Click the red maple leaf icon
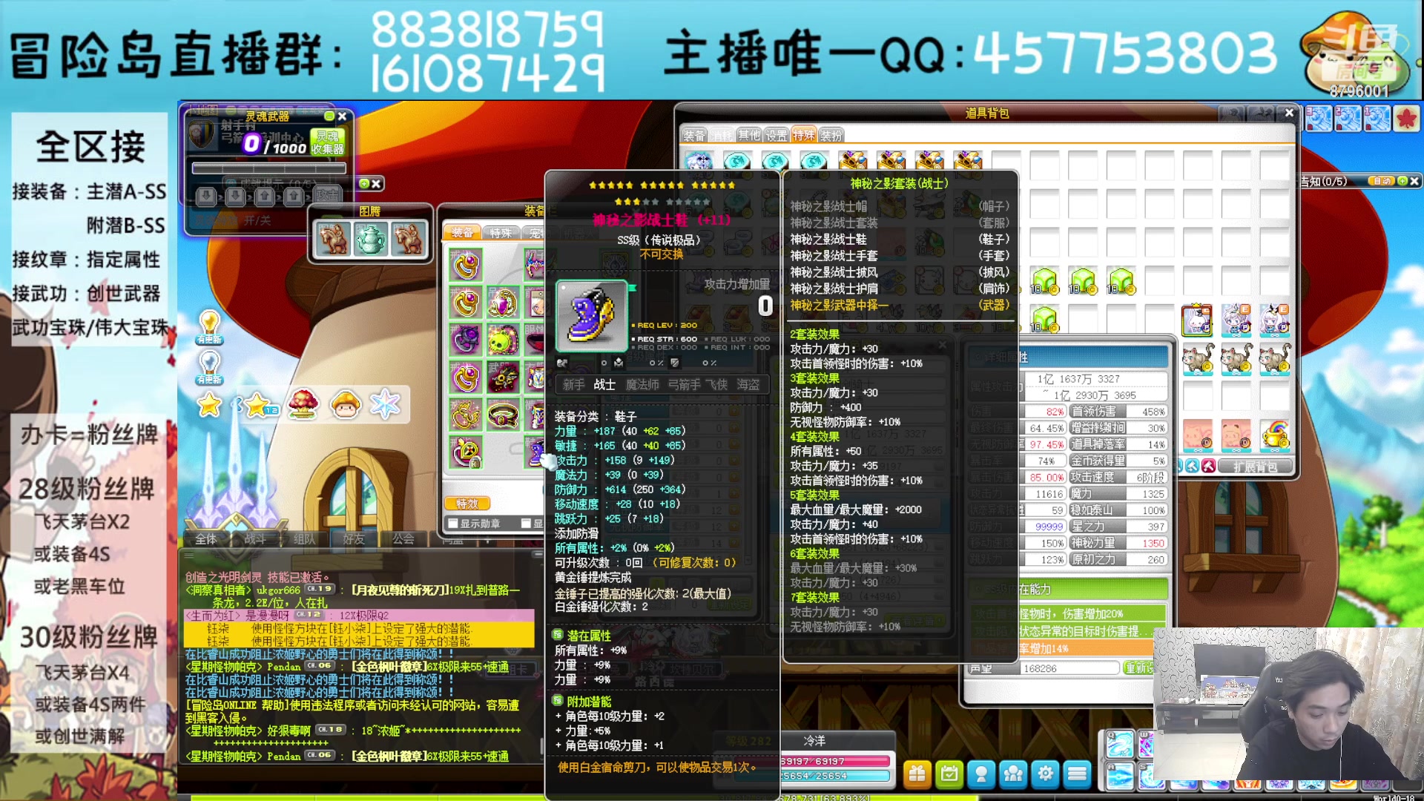 (1406, 118)
